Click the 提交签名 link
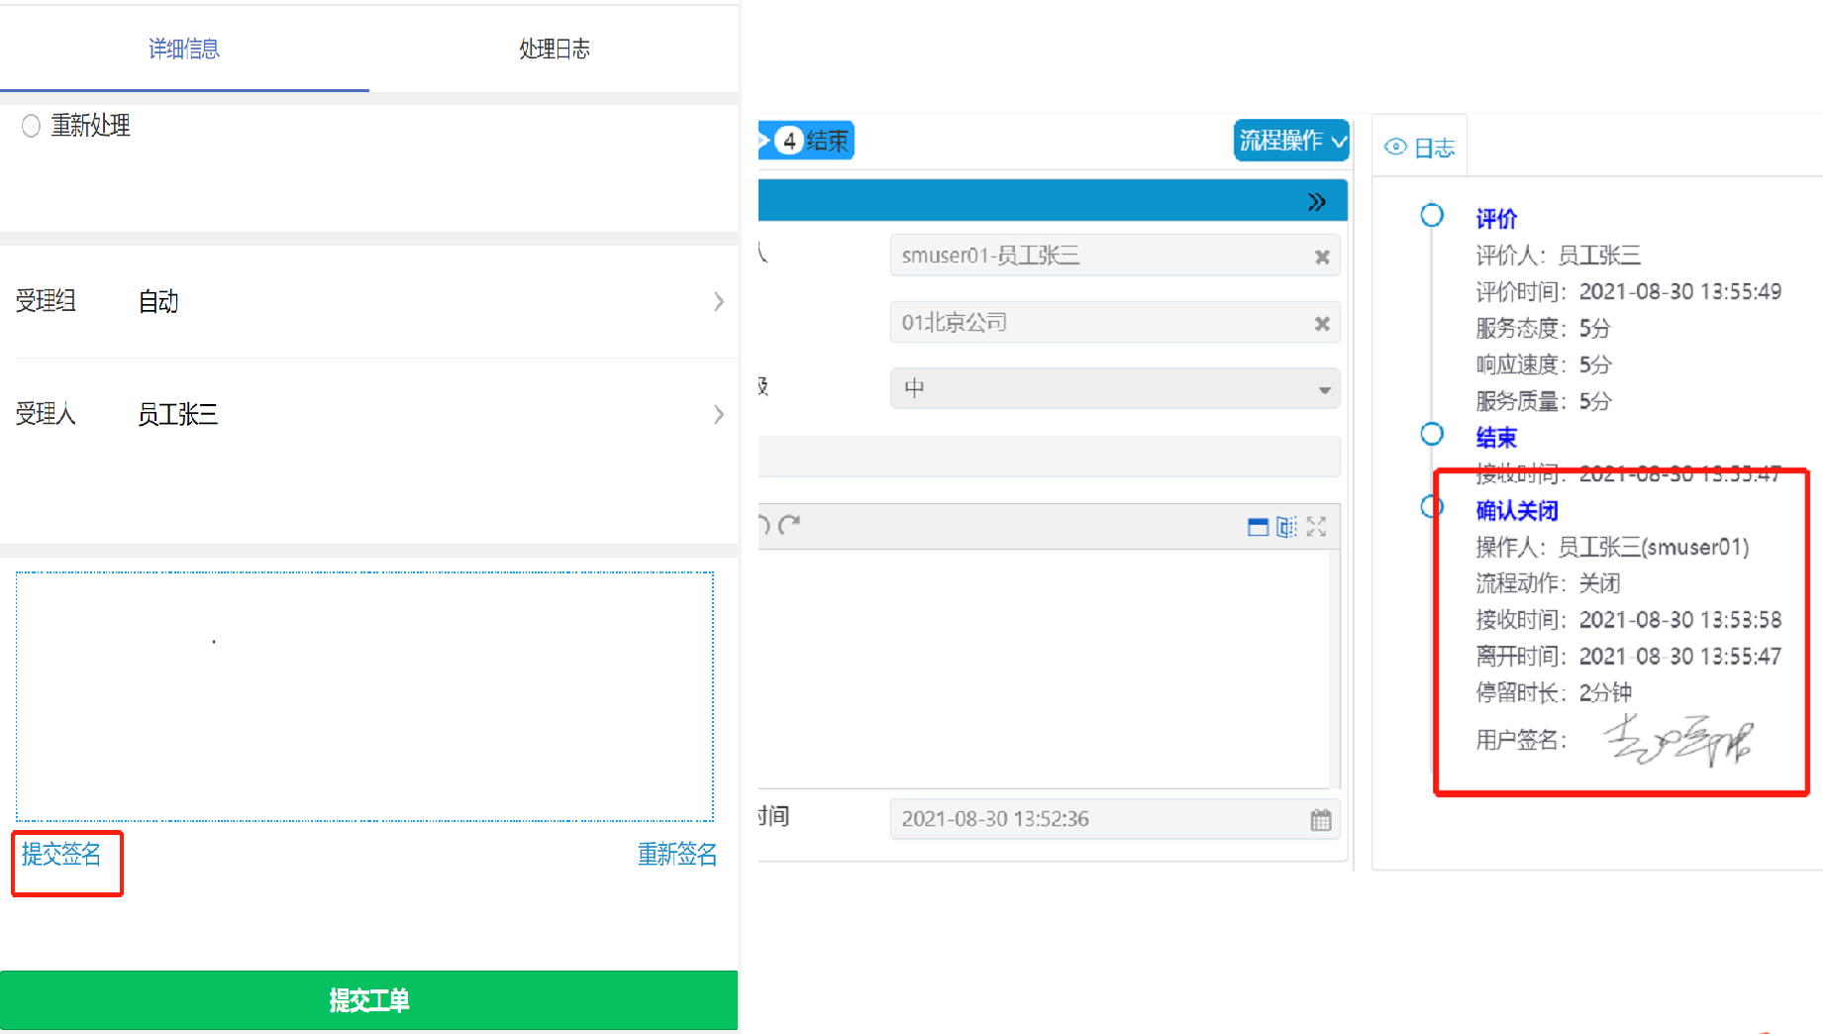 click(61, 854)
